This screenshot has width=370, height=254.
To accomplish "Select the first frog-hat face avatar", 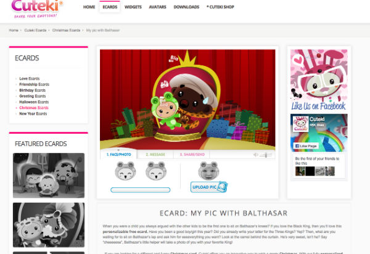I will (x=126, y=171).
